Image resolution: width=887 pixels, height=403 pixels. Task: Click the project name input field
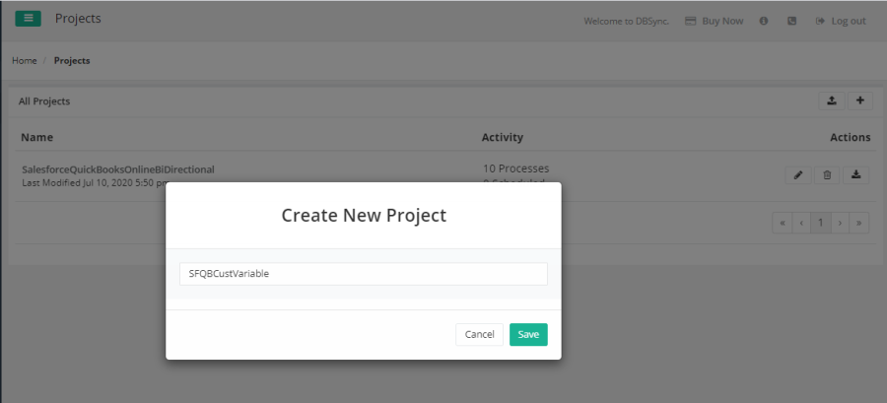[x=363, y=274]
